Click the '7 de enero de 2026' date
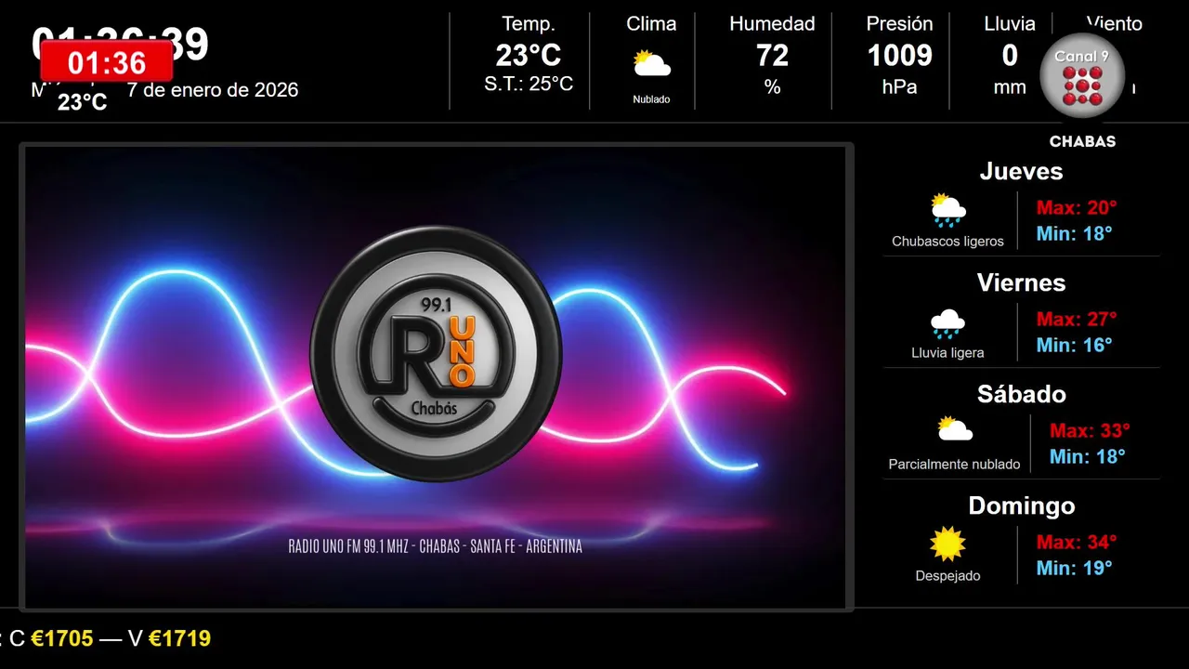1189x669 pixels. point(213,90)
